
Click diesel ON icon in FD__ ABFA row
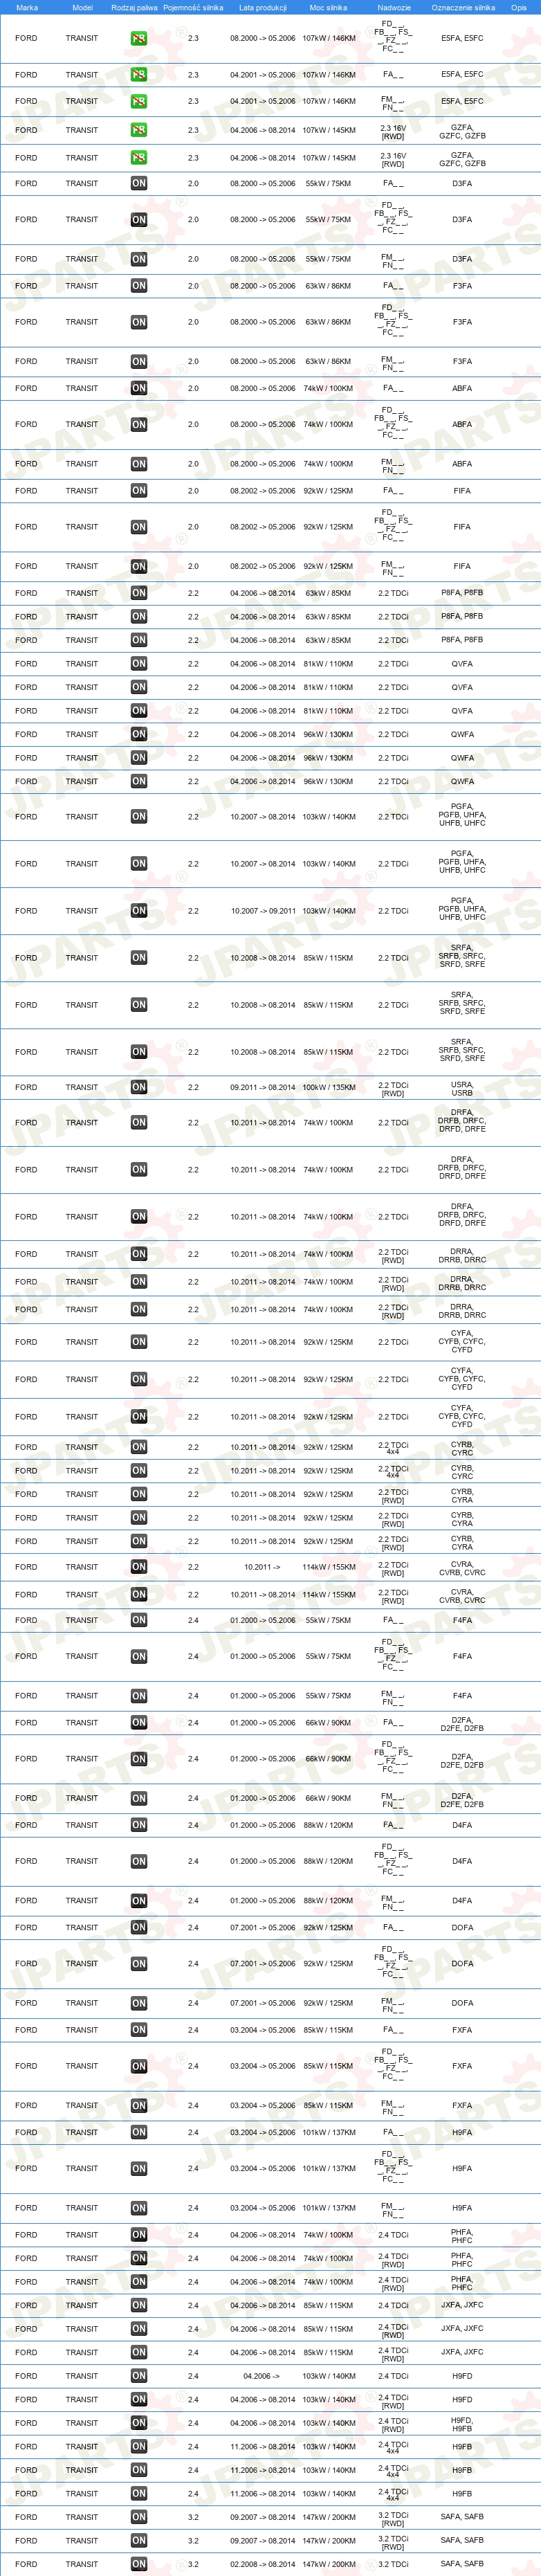pyautogui.click(x=139, y=424)
